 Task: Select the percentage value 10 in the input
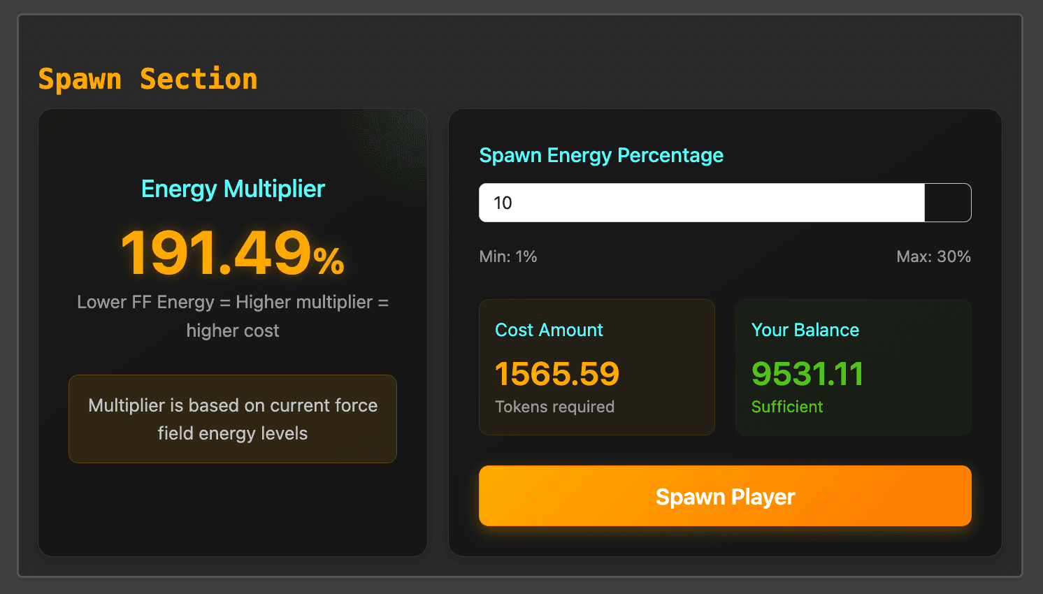[503, 203]
